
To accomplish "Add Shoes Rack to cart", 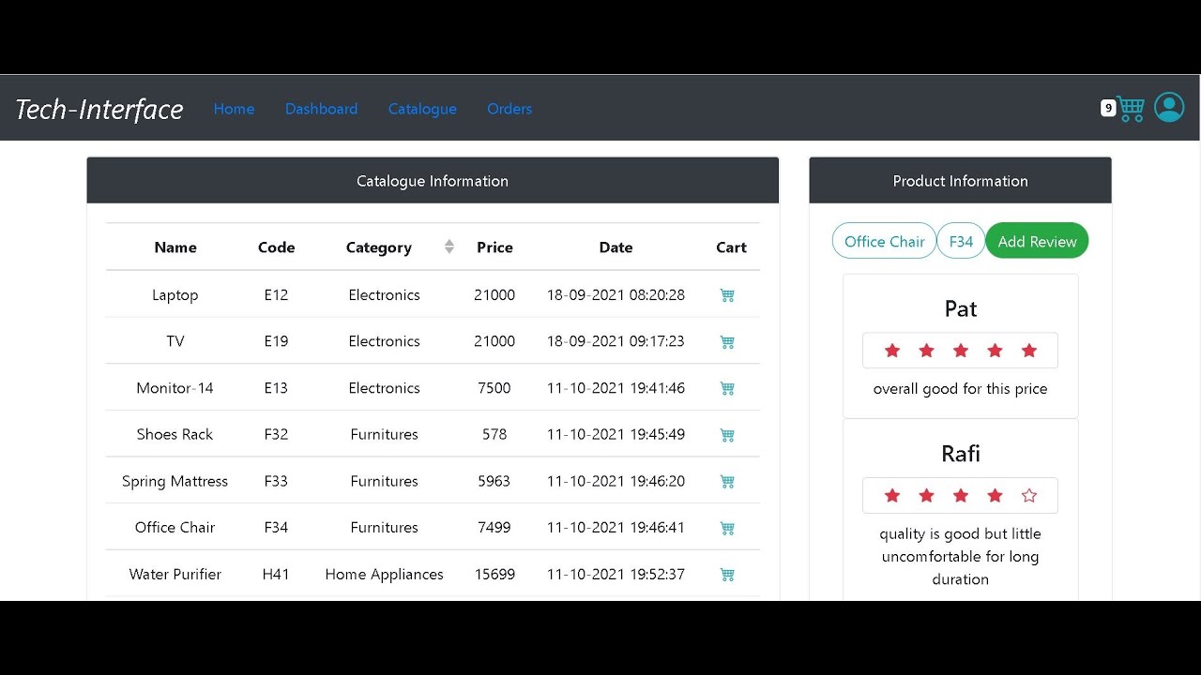I will click(x=727, y=435).
